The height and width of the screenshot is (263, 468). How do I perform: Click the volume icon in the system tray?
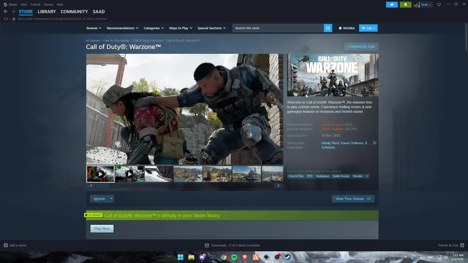tap(445, 257)
